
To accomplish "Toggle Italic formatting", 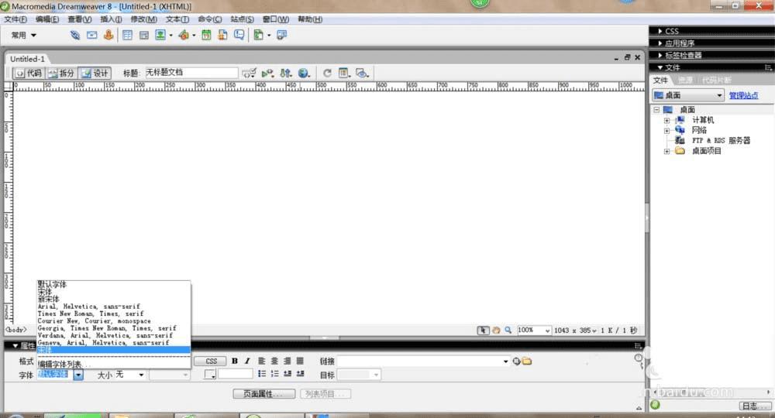I will pyautogui.click(x=247, y=361).
